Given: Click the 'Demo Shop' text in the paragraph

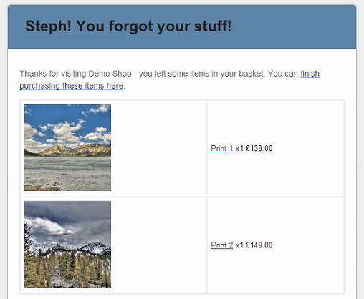Looking at the screenshot, I should pyautogui.click(x=110, y=74).
